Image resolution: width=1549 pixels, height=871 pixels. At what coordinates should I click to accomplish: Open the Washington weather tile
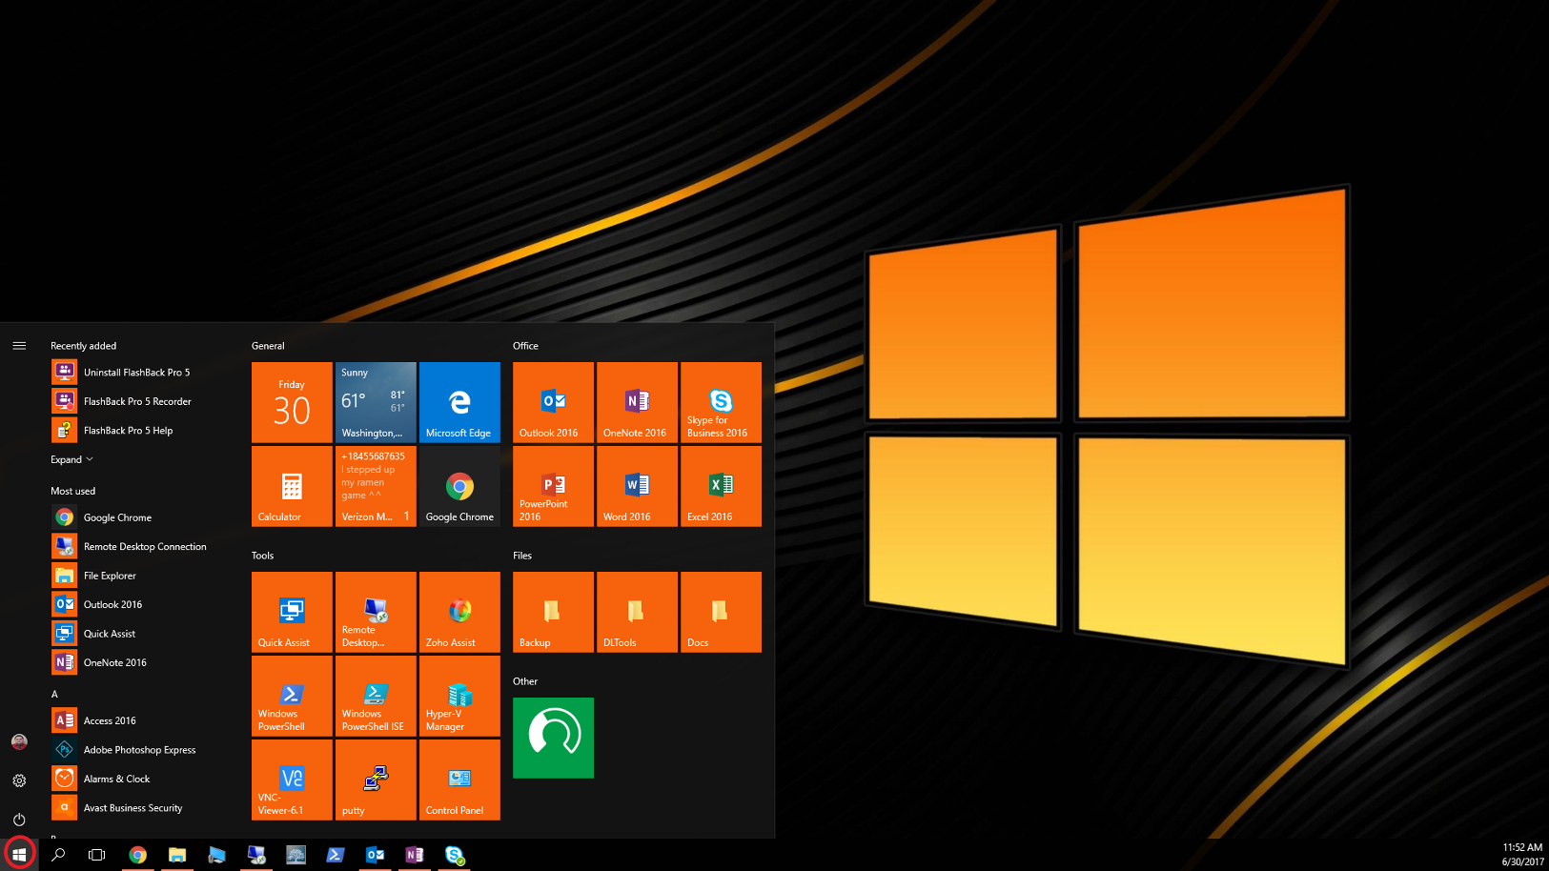tap(376, 402)
